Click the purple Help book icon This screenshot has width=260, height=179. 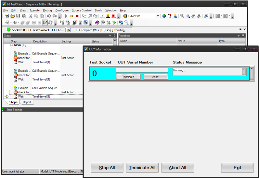point(97,22)
